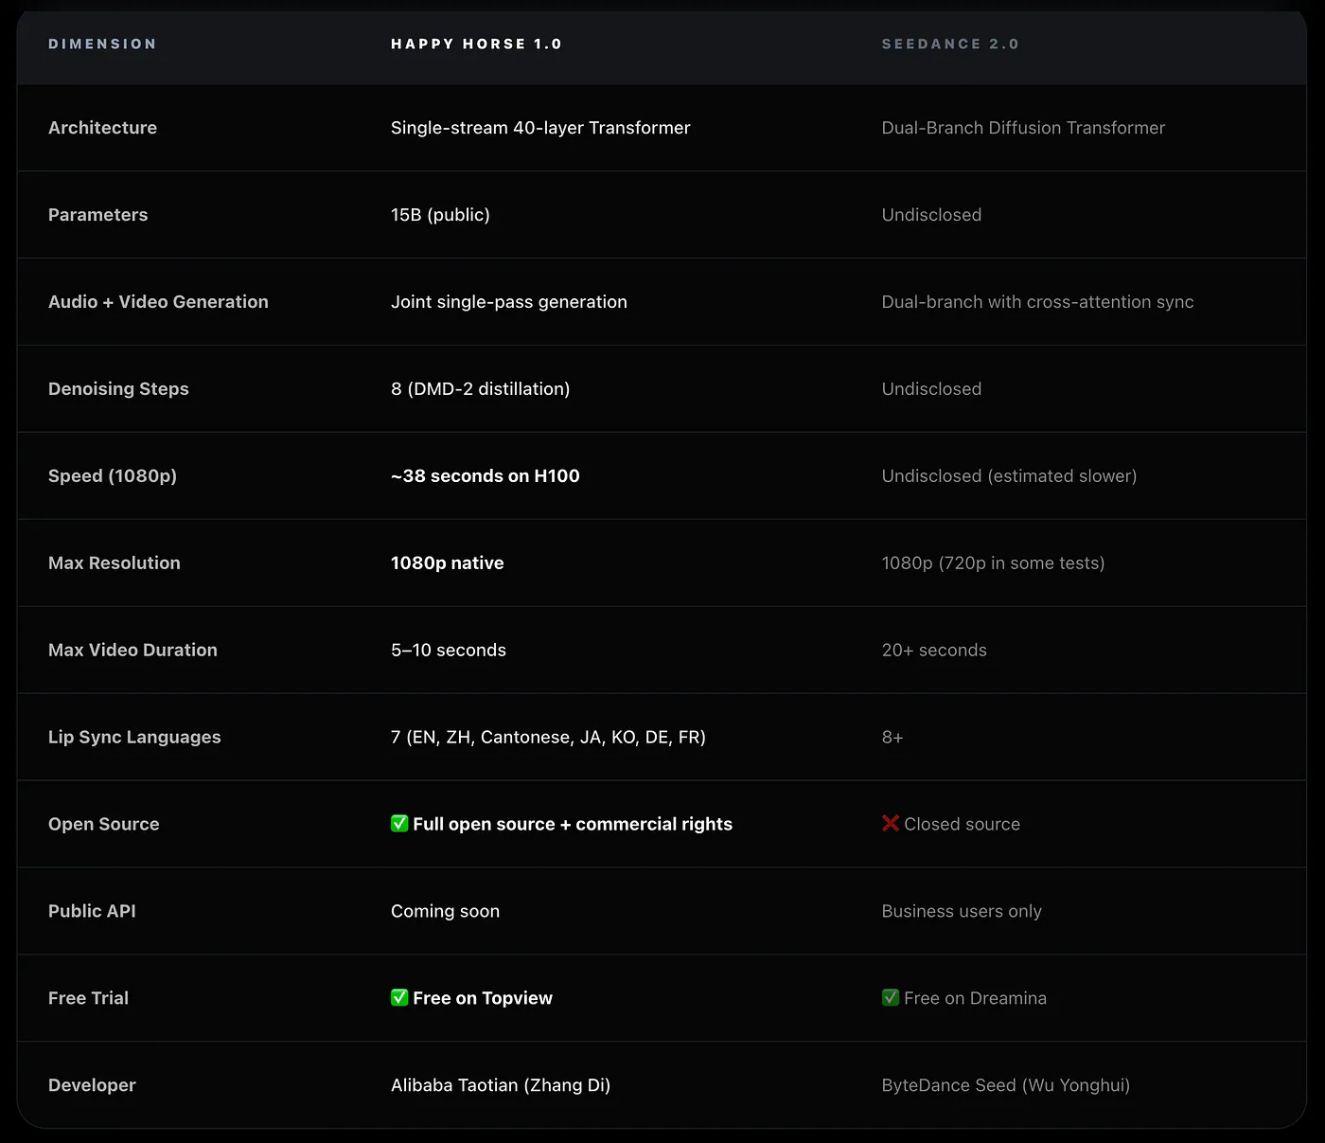1325x1143 pixels.
Task: Select the Max Video Duration row label
Action: [132, 651]
